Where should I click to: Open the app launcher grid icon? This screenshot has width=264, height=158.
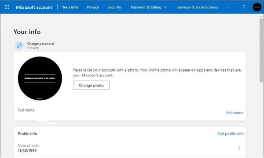[7, 7]
